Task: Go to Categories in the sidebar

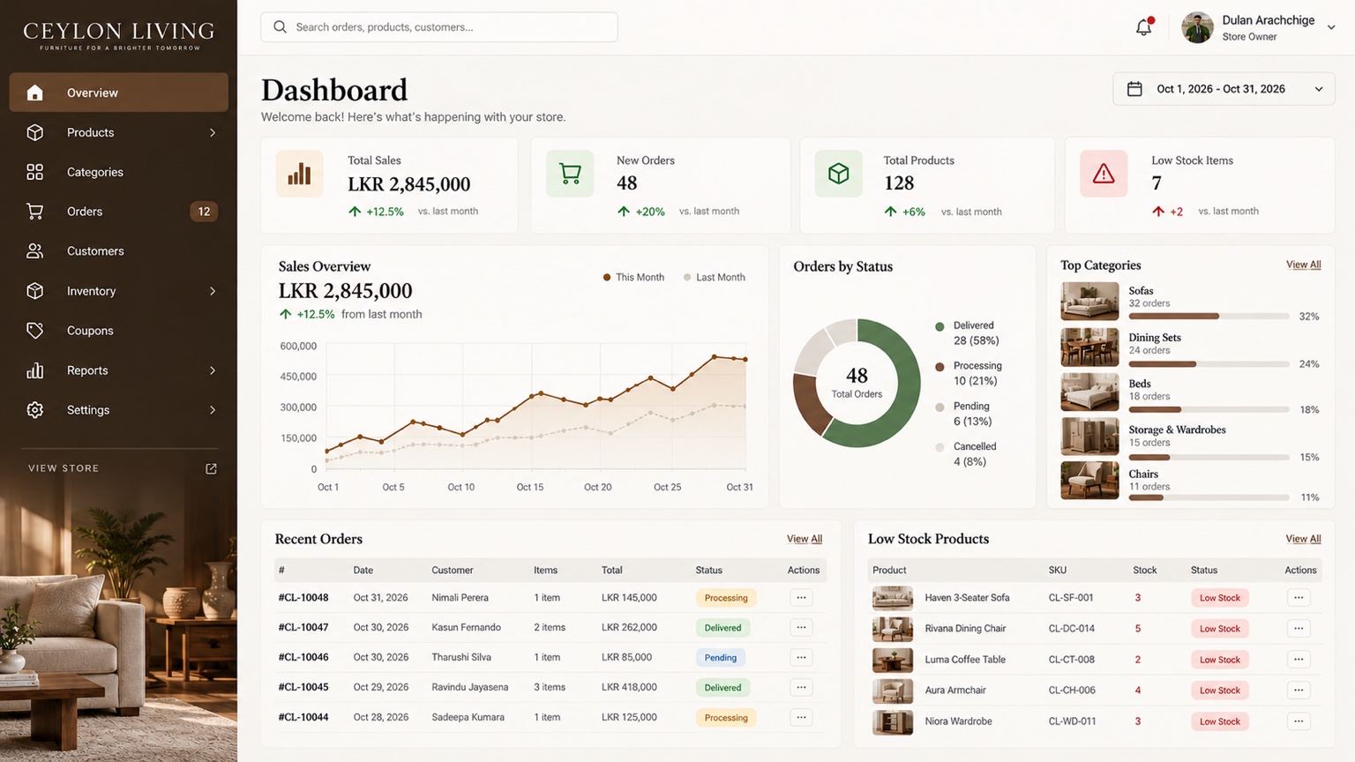Action: pos(118,172)
